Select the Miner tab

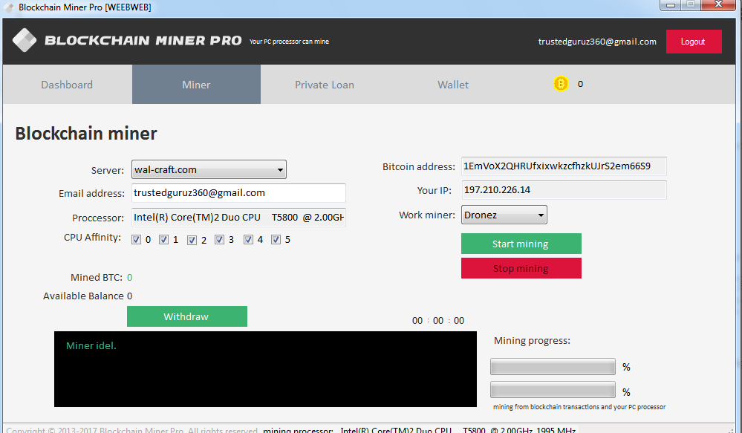point(196,84)
